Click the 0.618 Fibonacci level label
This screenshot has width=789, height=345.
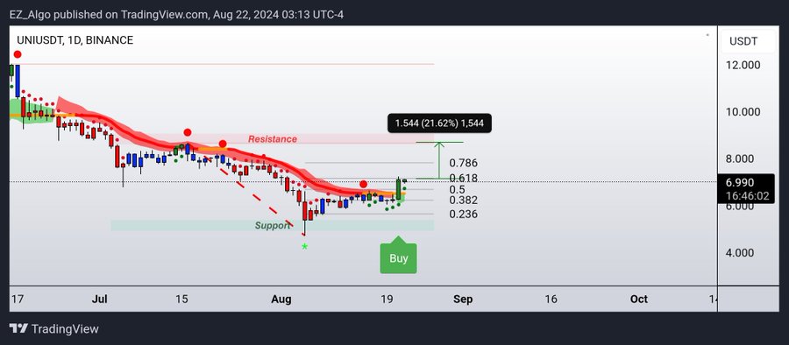click(464, 178)
